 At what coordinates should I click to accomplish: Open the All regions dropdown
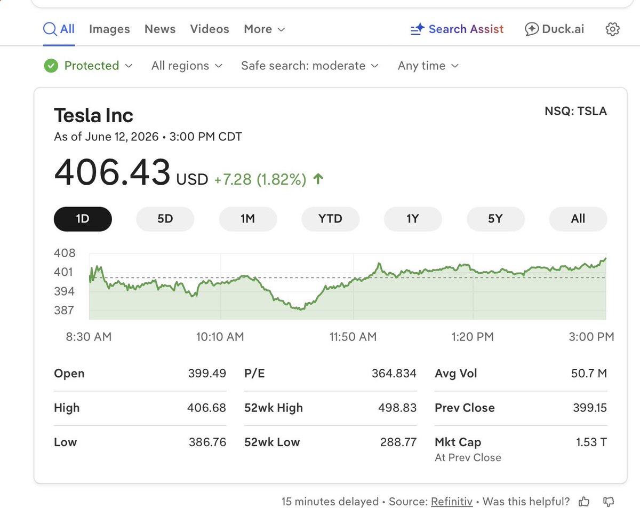click(187, 66)
